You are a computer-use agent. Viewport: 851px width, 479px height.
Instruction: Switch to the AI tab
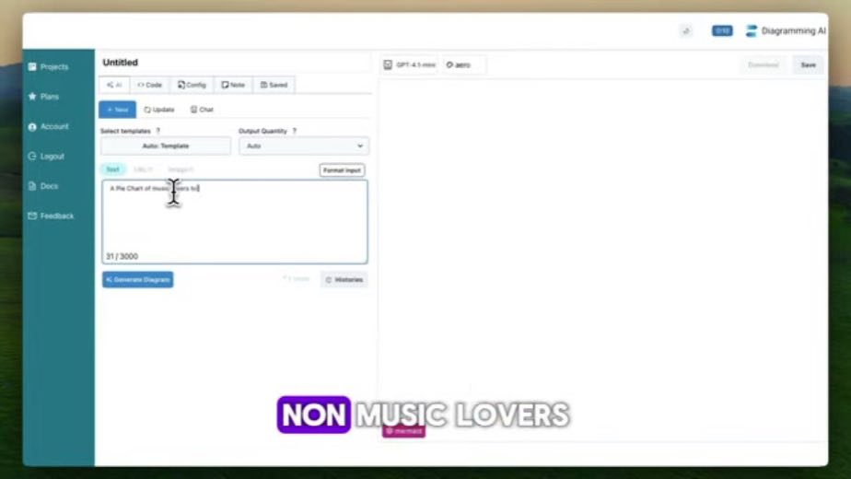[114, 85]
